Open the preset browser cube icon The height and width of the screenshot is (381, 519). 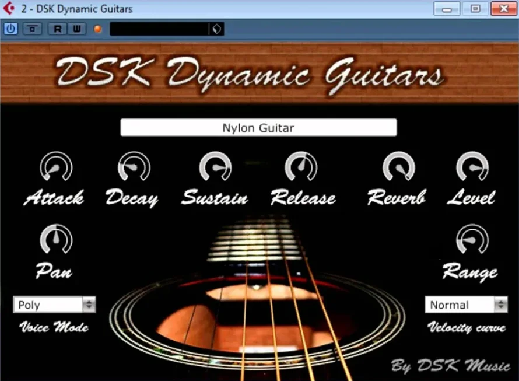point(216,29)
